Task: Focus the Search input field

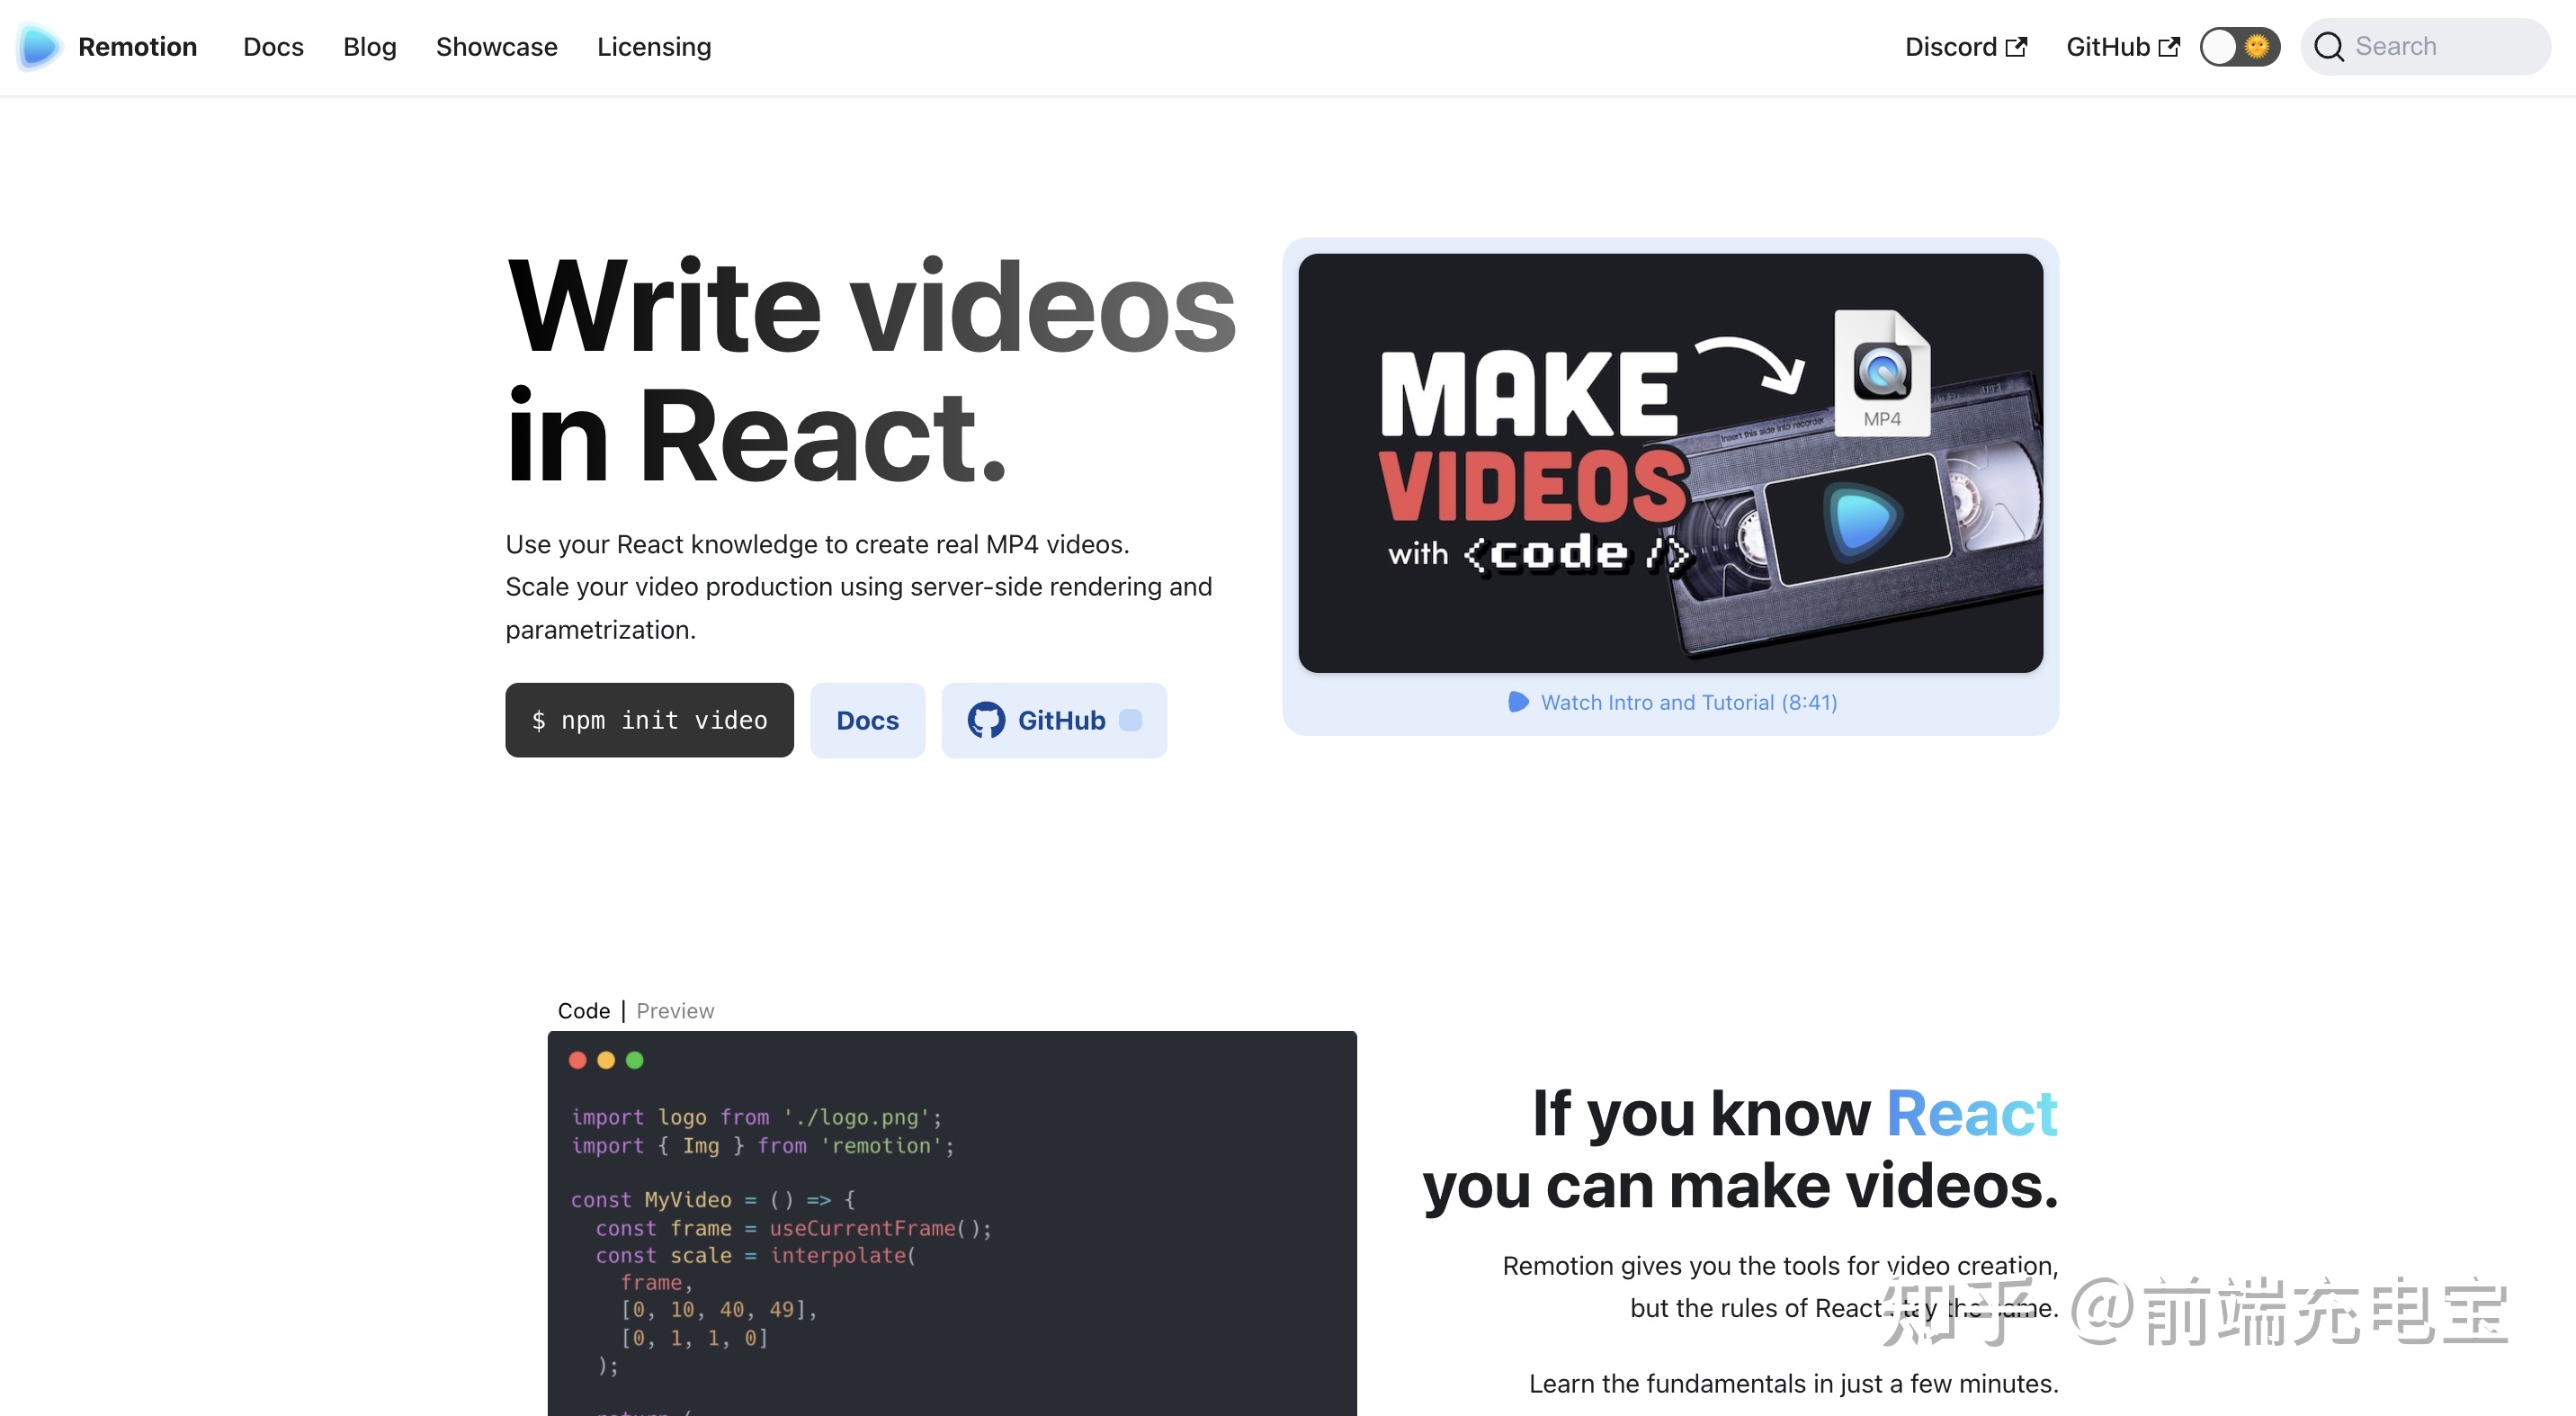Action: pyautogui.click(x=2440, y=47)
